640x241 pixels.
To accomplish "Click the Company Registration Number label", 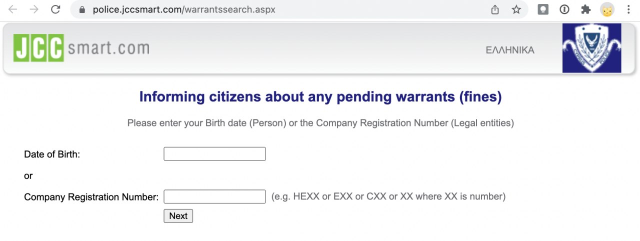I will (x=91, y=197).
